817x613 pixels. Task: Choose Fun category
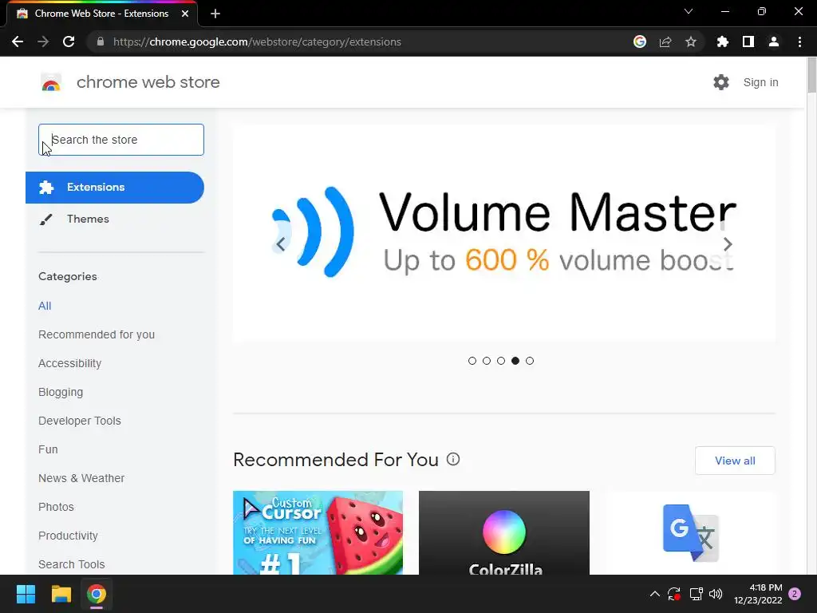tap(48, 449)
